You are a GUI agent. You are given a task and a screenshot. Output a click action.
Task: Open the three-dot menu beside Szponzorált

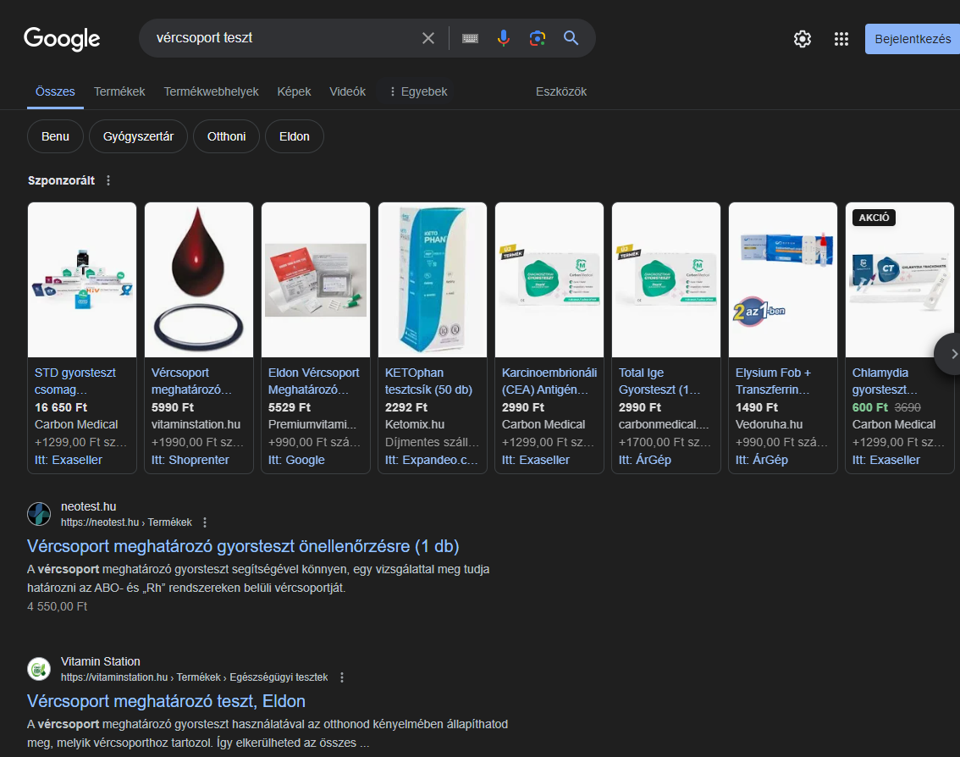coord(108,180)
